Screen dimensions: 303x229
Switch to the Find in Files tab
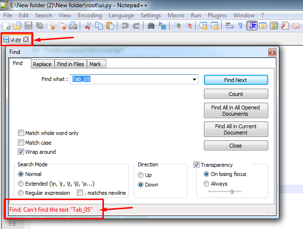[71, 64]
